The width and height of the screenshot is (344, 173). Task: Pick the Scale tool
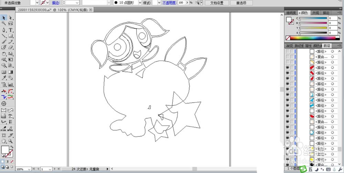[11, 54]
